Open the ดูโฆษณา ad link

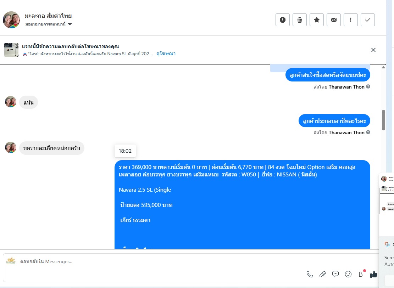coord(166,54)
